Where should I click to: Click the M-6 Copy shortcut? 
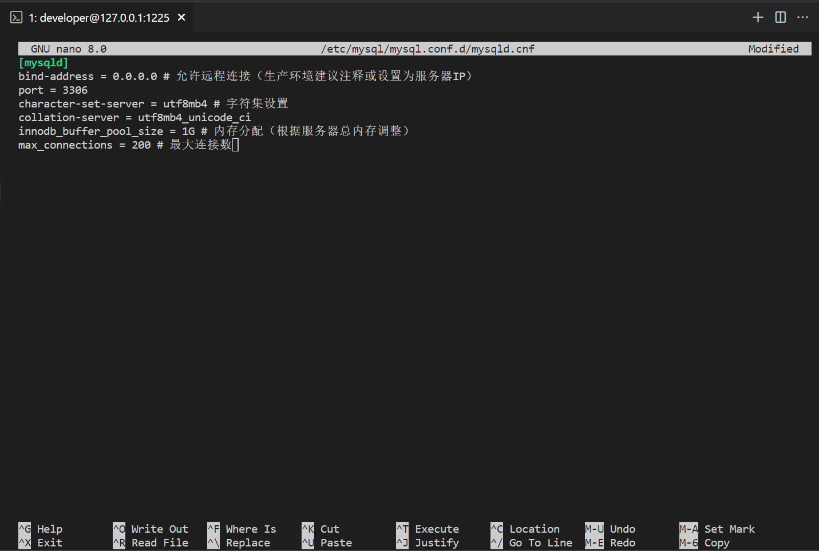pos(705,543)
